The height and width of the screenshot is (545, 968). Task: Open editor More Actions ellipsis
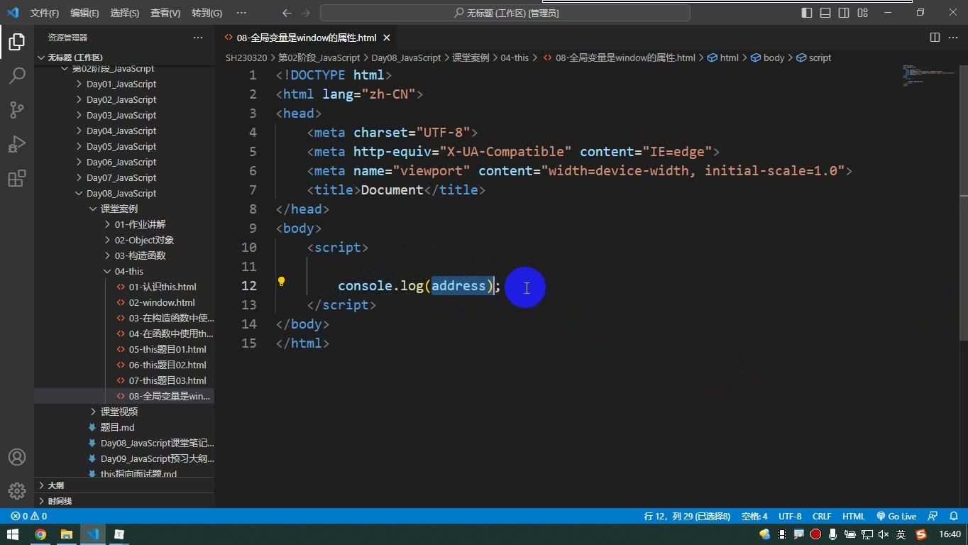[x=953, y=38]
